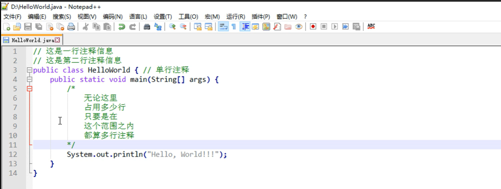Open the Function List icon
The height and width of the screenshot is (189, 501).
[277, 27]
